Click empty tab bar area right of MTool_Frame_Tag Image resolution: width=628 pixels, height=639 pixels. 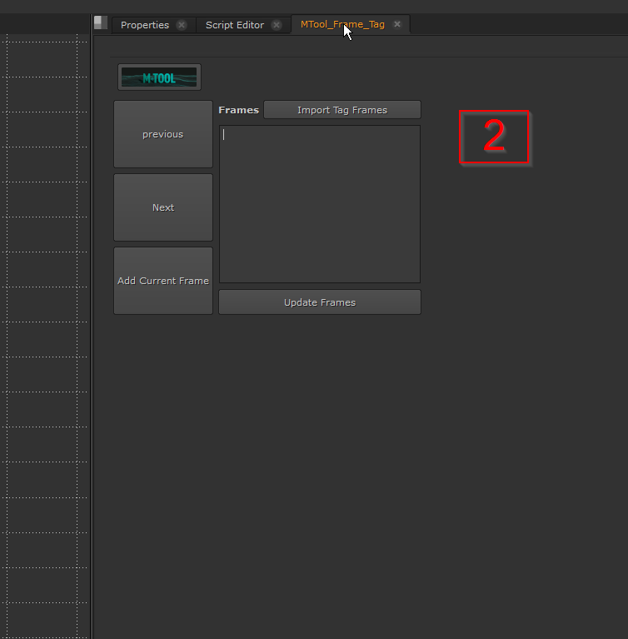point(516,25)
